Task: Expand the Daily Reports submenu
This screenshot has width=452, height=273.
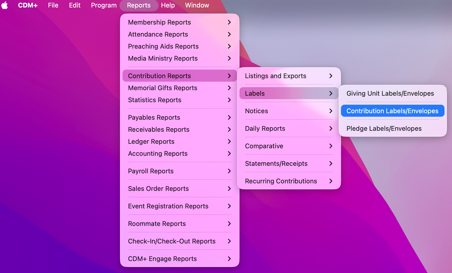Action: click(289, 128)
